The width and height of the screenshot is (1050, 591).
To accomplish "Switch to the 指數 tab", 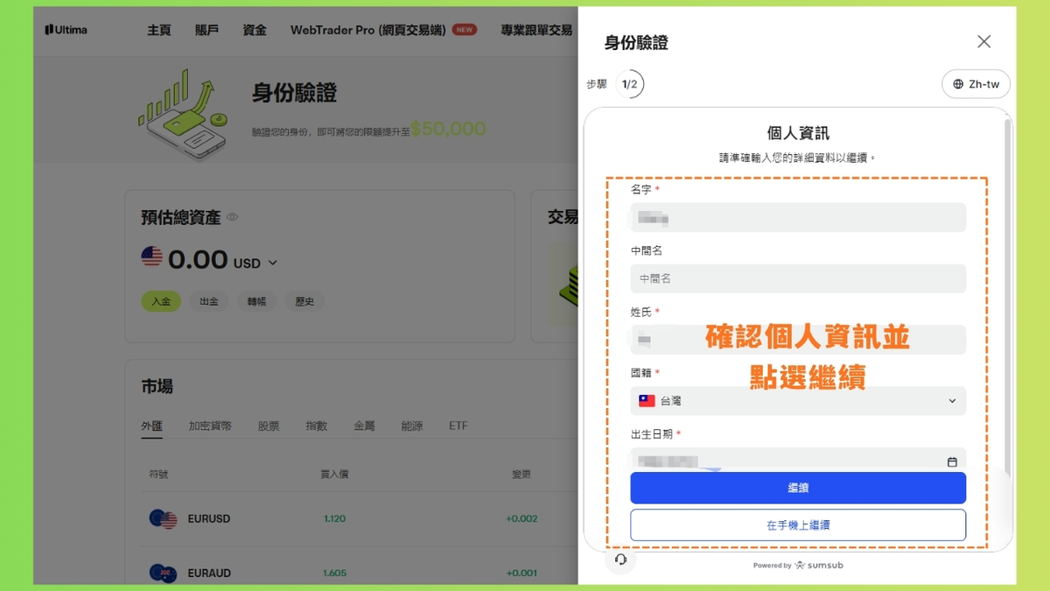I will [x=316, y=426].
